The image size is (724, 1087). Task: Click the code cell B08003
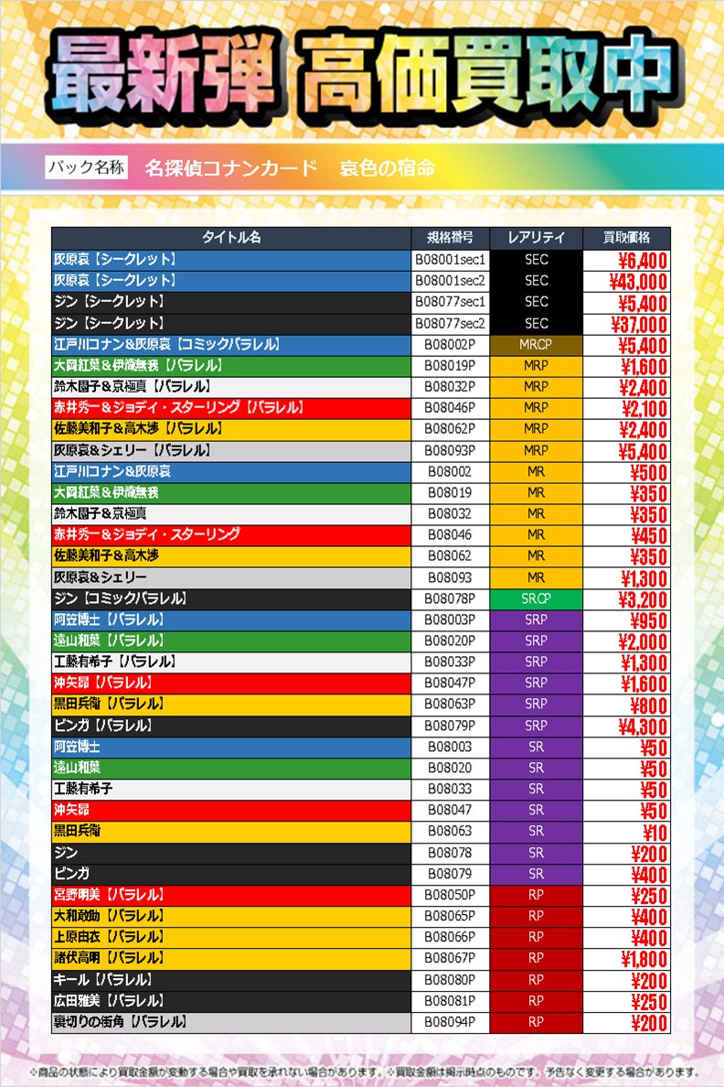click(x=451, y=748)
